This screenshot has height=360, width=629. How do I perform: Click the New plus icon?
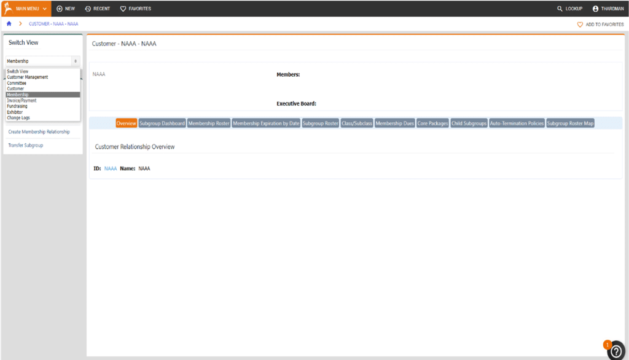60,9
